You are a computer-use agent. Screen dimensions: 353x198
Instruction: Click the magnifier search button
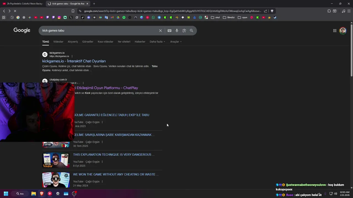(x=191, y=31)
